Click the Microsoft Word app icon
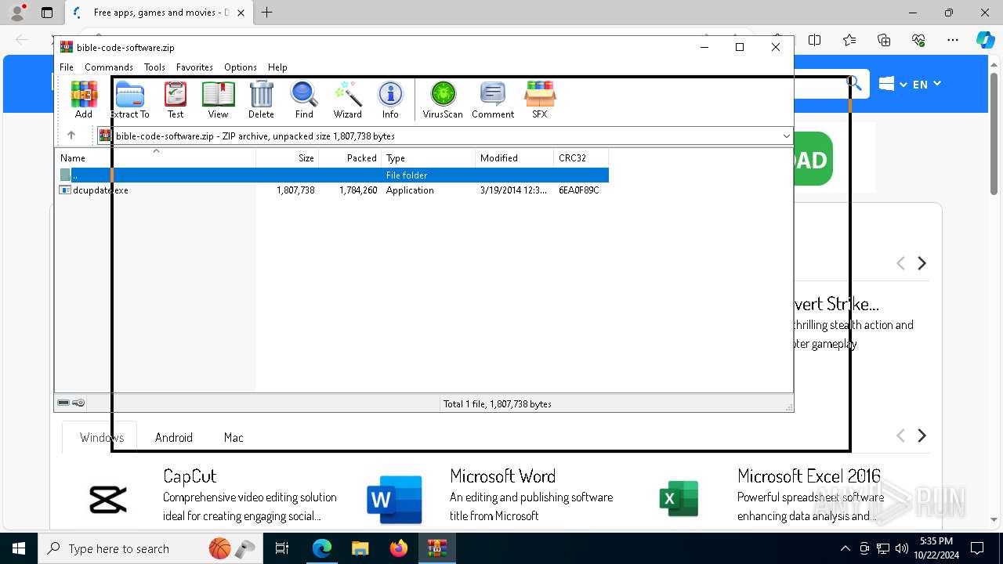Screen dimensions: 1003x564 point(394,499)
